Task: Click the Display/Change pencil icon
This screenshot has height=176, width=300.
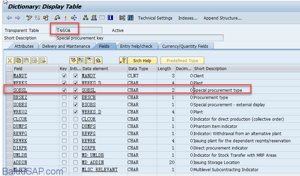Action: click(29, 18)
